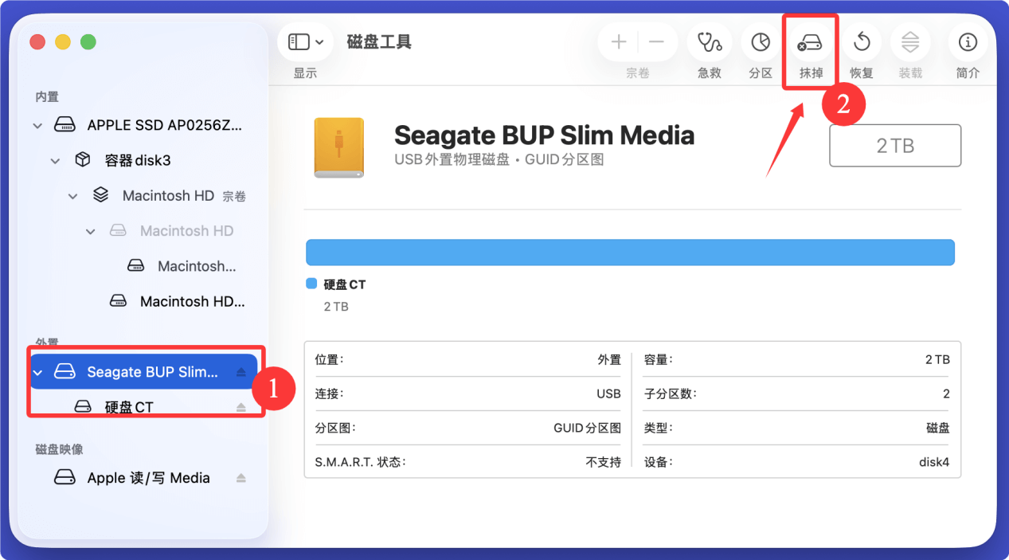Click the 装载 (Mount) toolbar icon
Image resolution: width=1009 pixels, height=560 pixels.
click(x=909, y=42)
